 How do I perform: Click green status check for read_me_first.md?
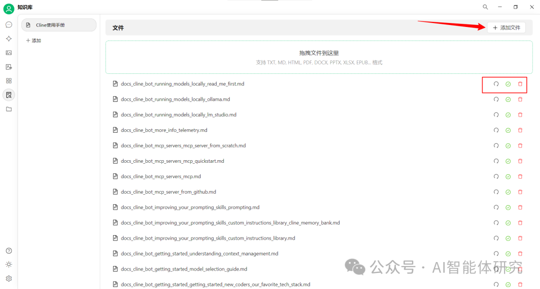[508, 84]
